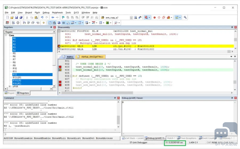
Task: Switch to the Project panel tab
Action: [9, 93]
